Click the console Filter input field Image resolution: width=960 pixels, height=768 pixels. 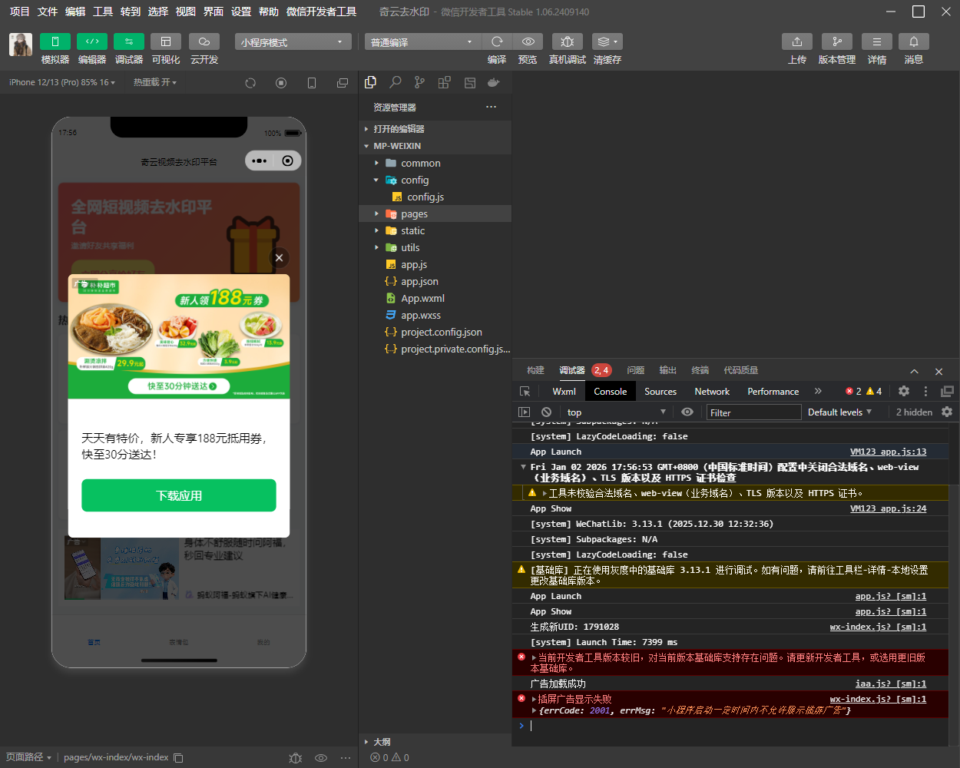(x=753, y=412)
